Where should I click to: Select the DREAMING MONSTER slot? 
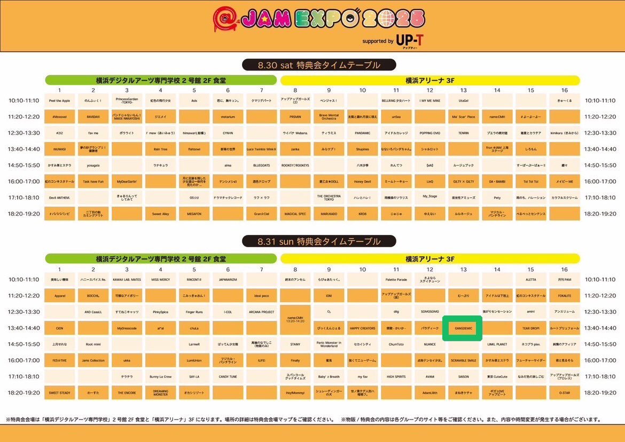[161, 393]
